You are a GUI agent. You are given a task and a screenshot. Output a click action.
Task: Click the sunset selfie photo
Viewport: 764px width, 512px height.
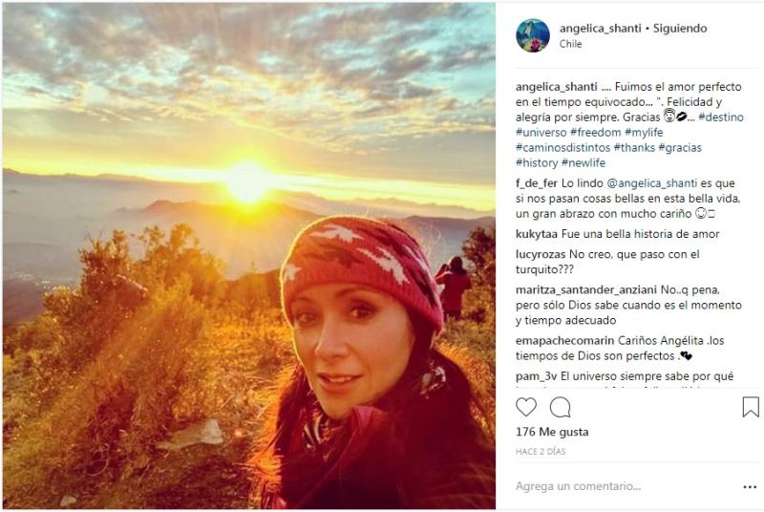pyautogui.click(x=249, y=256)
